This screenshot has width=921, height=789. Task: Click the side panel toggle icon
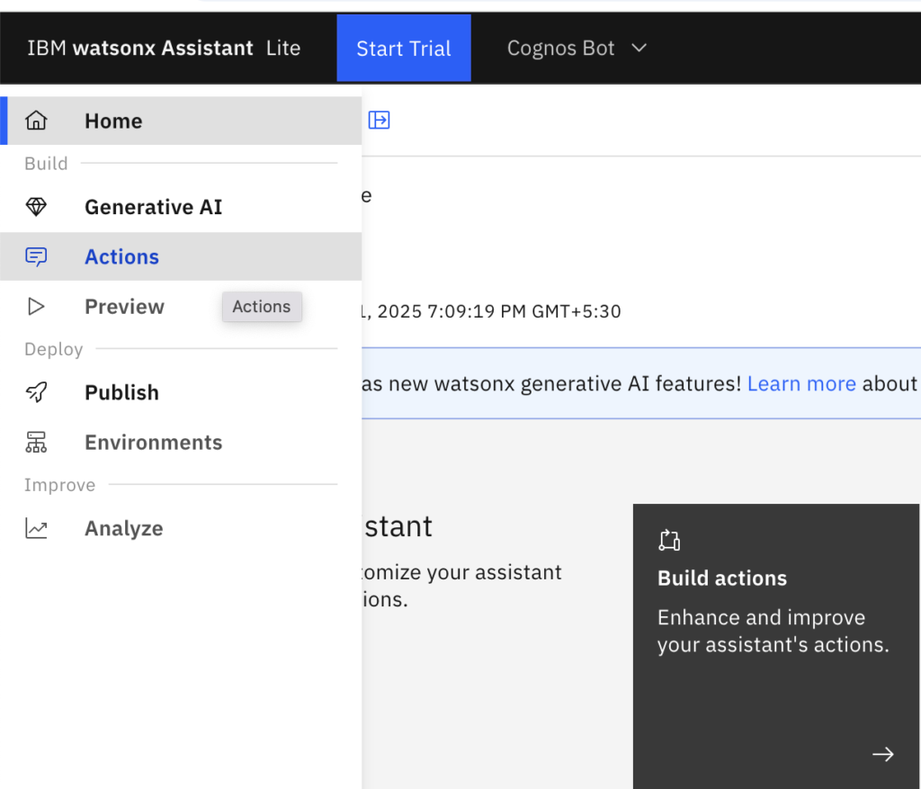(379, 120)
